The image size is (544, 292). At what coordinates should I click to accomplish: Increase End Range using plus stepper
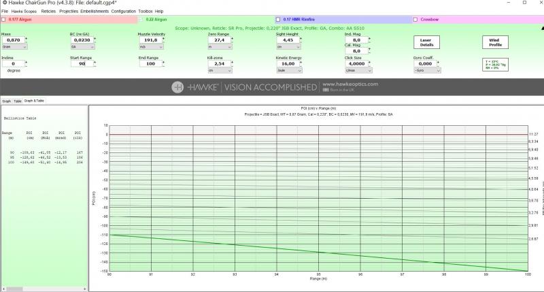point(165,61)
